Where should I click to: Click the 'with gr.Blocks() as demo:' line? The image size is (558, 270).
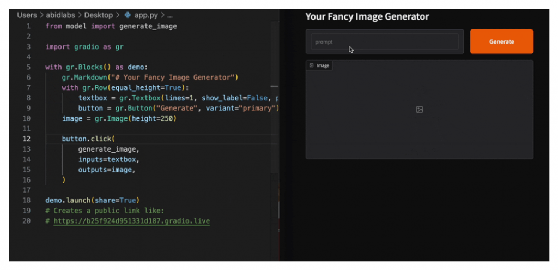point(96,67)
